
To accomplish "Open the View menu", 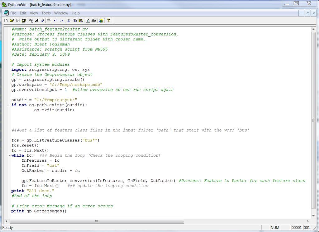I will [34, 13].
